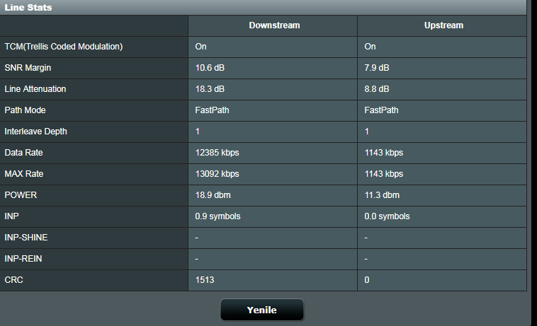Viewport: 537px width, 326px height.
Task: Select the Upstream column header
Action: coord(443,25)
